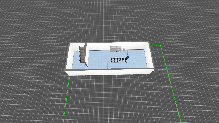This screenshot has width=219, height=123.
Task: Select the front white wall of the building
Action: pos(109,72)
